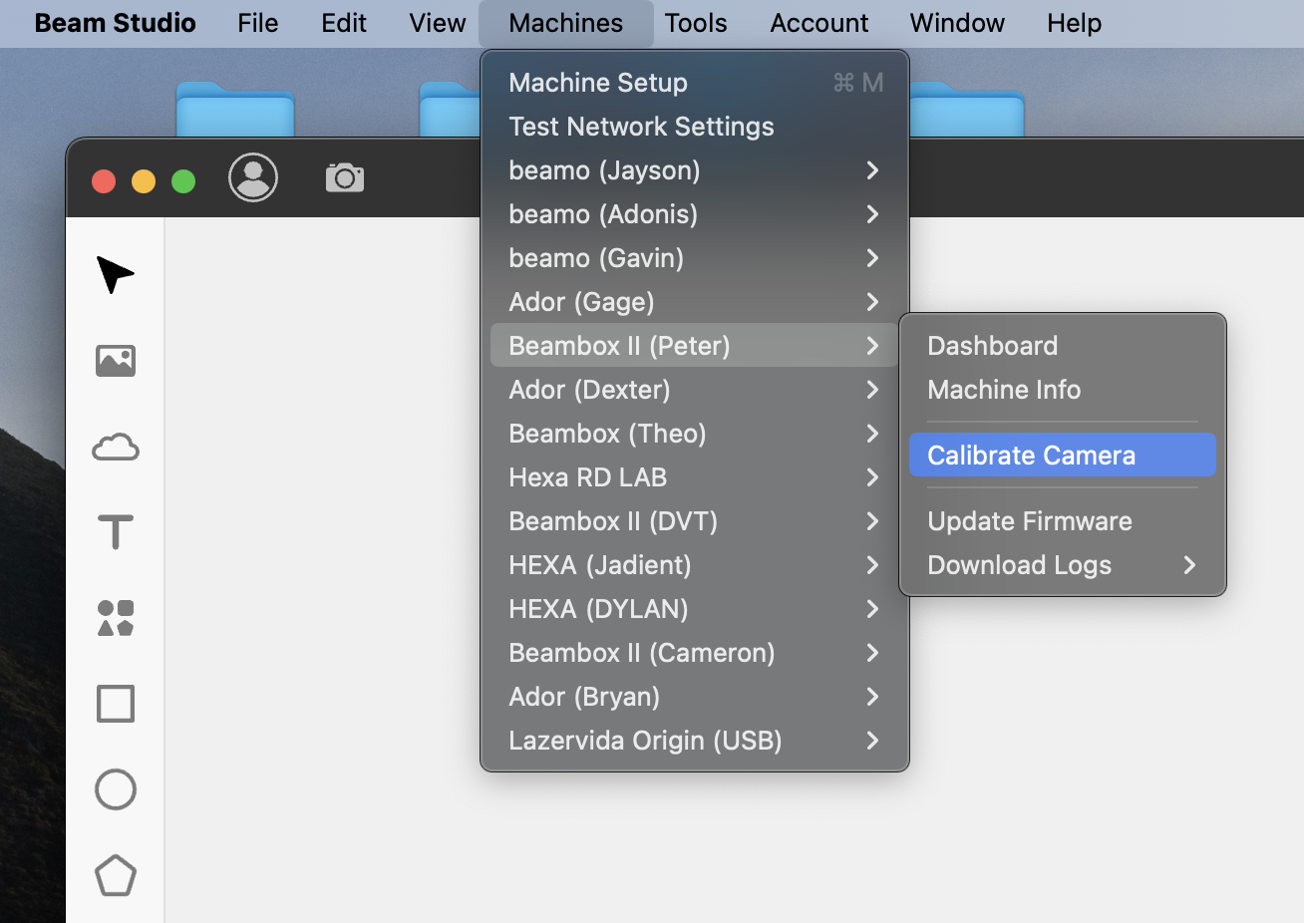Choose Machine Setup from the menu
This screenshot has height=923, width=1304.
tap(695, 83)
